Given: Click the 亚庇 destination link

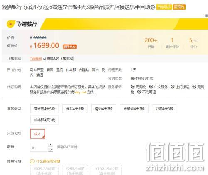Looking at the screenshot, I should click(x=59, y=70).
